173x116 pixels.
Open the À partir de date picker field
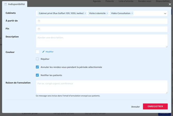click(102, 21)
